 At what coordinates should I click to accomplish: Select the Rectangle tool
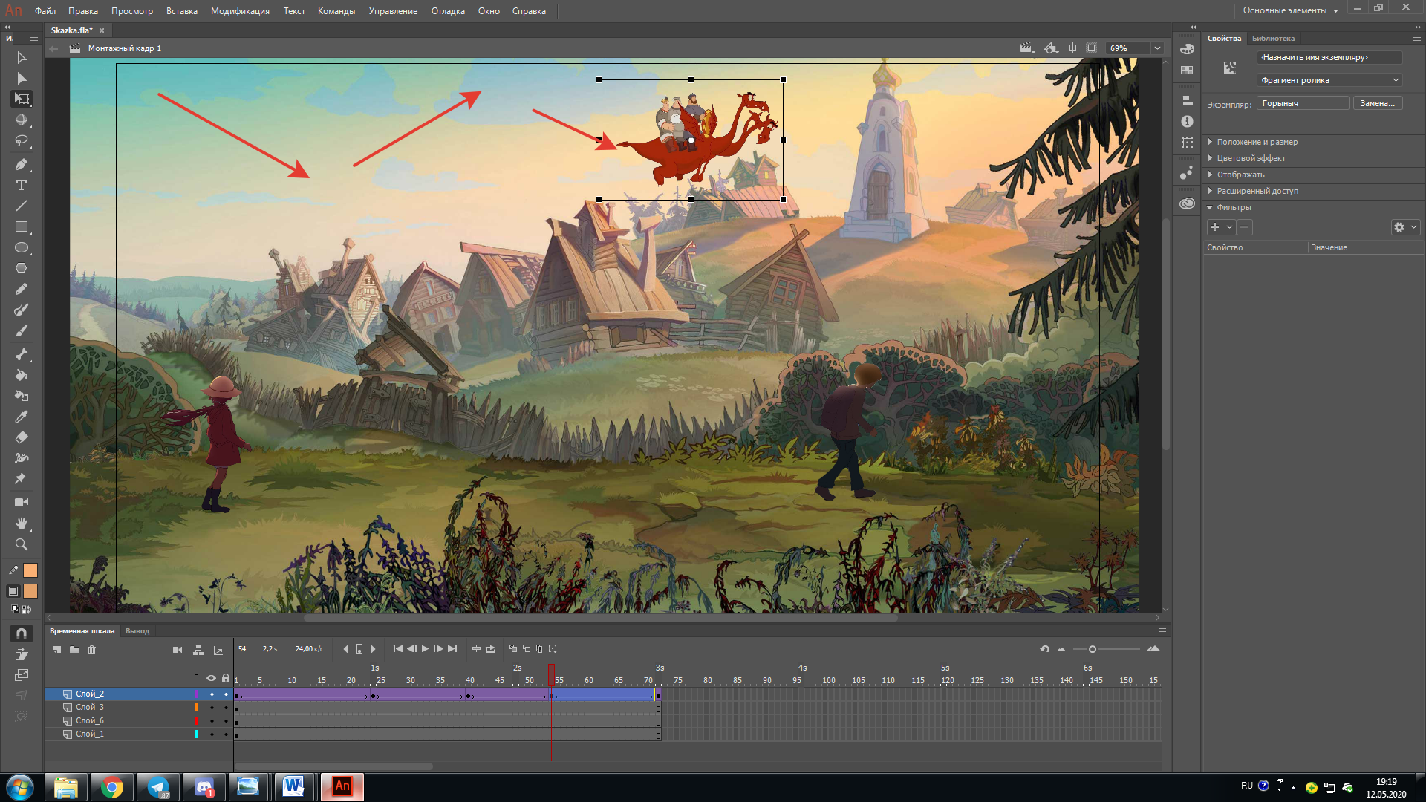click(22, 226)
